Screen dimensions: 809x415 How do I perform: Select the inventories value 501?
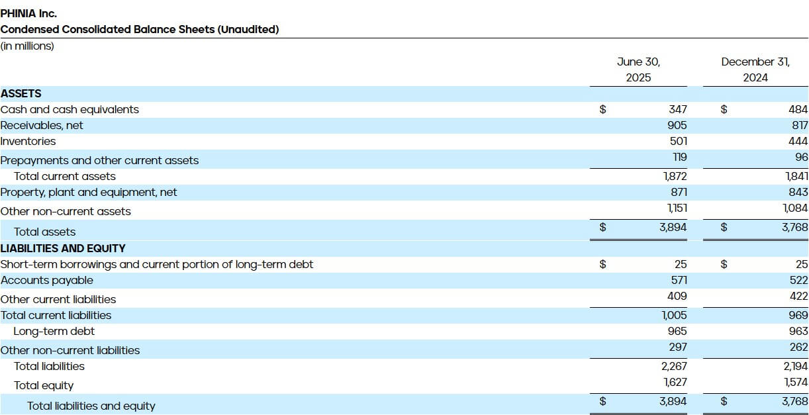click(x=679, y=142)
